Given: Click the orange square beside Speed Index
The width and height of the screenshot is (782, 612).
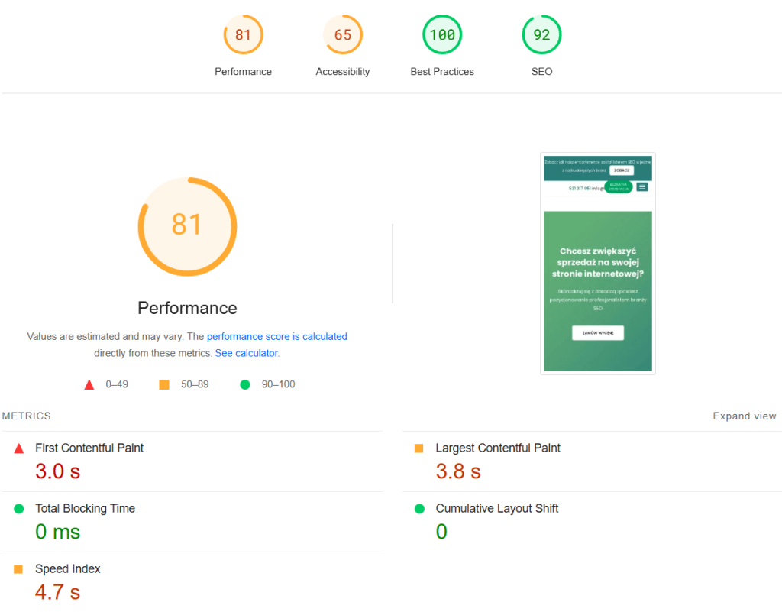Looking at the screenshot, I should 19,569.
